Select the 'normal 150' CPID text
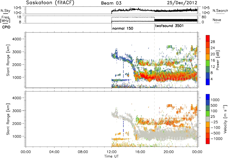The width and height of the screenshot is (228, 158). click(x=123, y=28)
